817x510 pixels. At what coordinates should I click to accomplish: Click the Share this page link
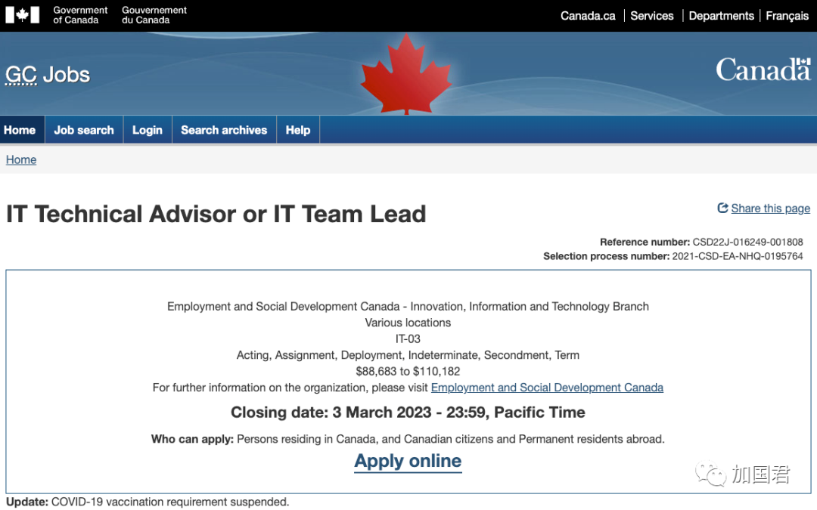pyautogui.click(x=771, y=209)
